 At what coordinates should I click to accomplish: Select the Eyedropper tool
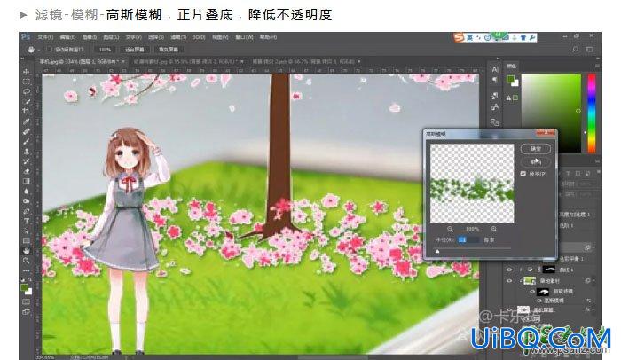coord(27,121)
